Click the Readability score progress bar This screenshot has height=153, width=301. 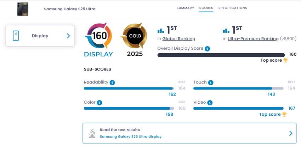(x=129, y=88)
